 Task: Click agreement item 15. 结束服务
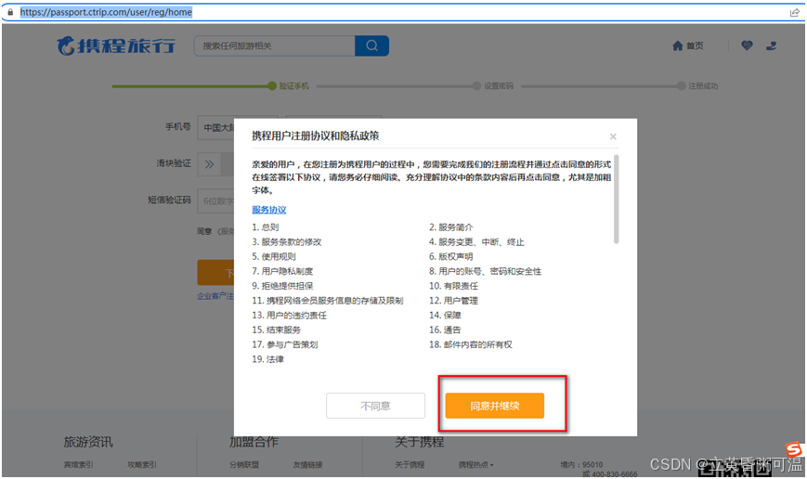276,330
